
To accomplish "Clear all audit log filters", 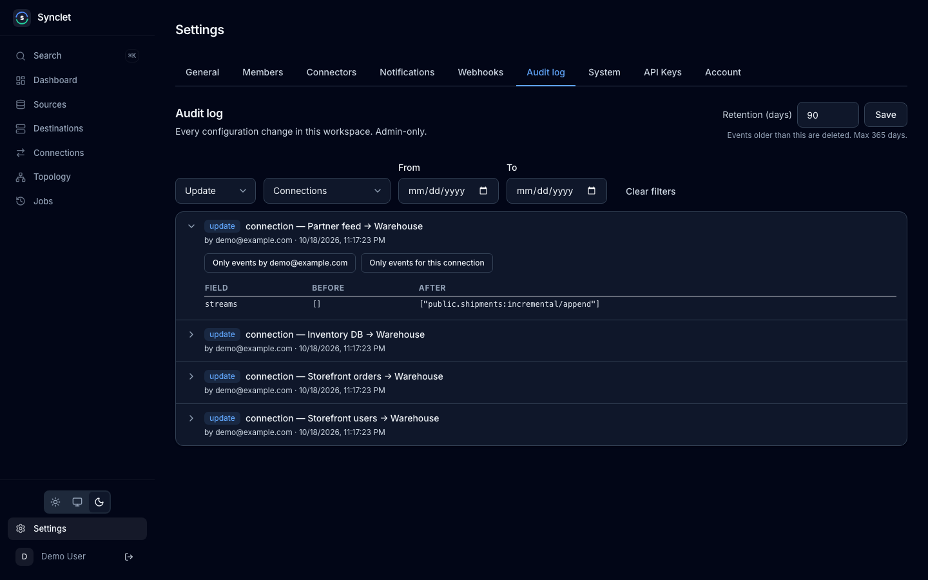I will [x=651, y=191].
